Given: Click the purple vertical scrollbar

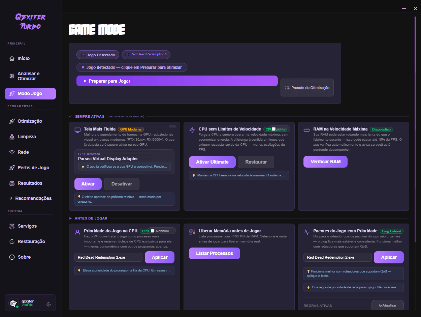Looking at the screenshot, I should coord(415,128).
